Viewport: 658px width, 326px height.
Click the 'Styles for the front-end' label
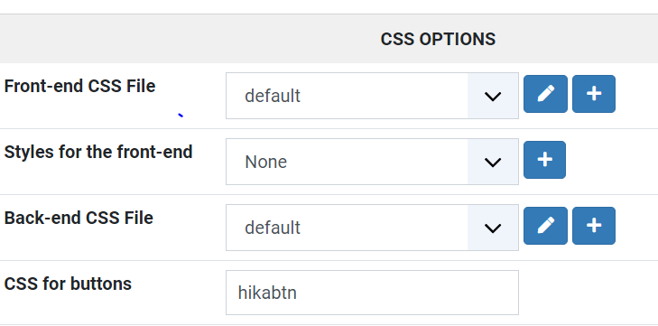(98, 152)
